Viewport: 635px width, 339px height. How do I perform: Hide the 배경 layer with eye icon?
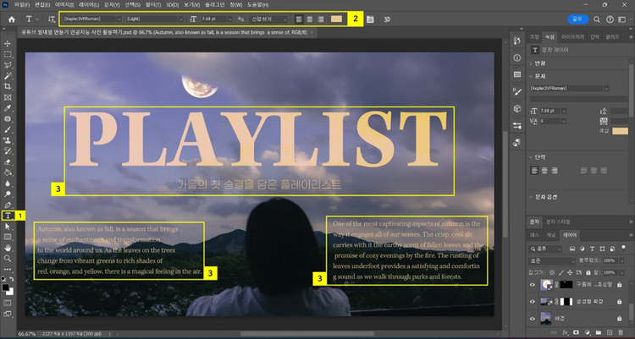click(533, 319)
